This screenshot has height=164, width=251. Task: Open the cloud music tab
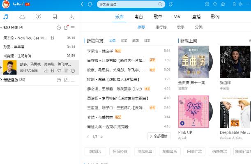click(x=22, y=17)
